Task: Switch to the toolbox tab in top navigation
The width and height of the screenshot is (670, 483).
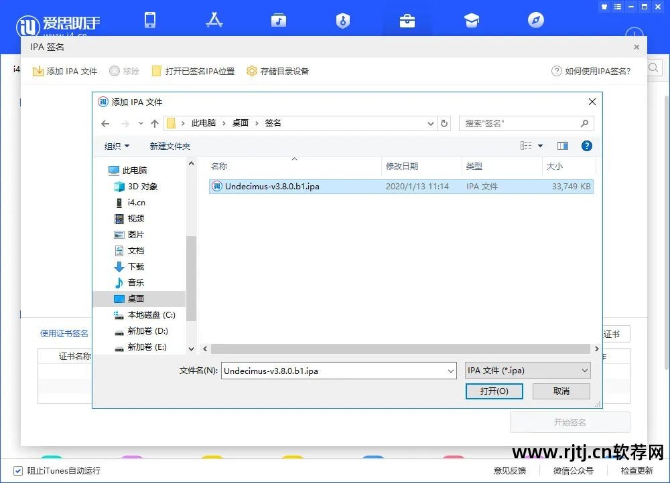Action: coord(407,21)
